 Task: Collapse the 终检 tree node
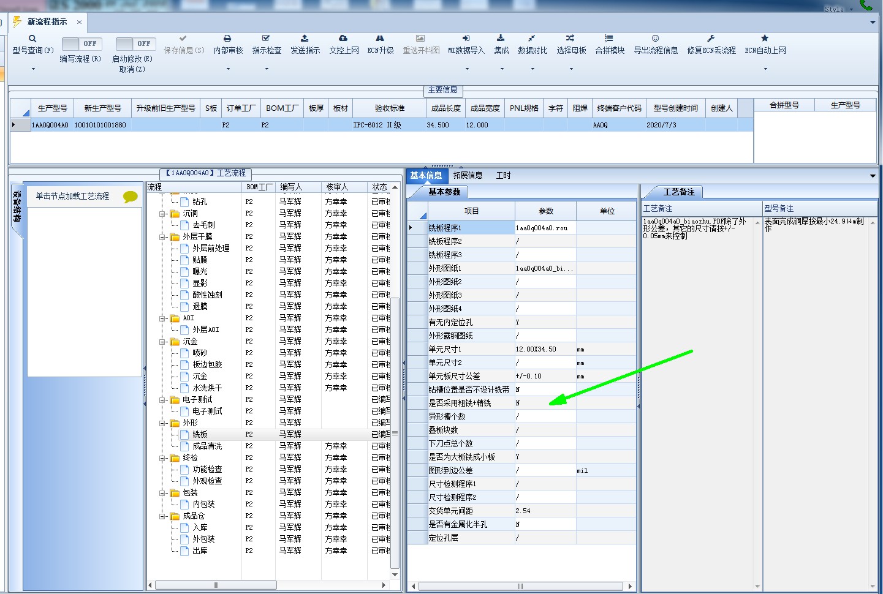[163, 458]
